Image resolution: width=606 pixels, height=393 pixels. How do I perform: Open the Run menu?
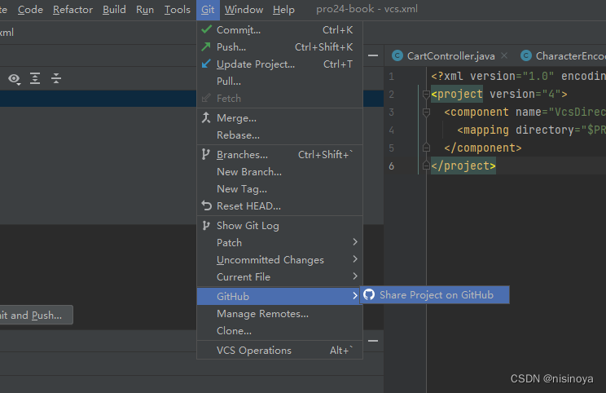[x=145, y=10]
